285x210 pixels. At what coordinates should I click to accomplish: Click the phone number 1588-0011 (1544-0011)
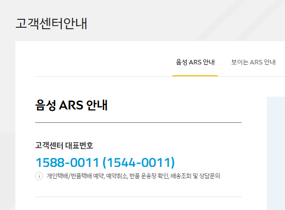pyautogui.click(x=105, y=162)
